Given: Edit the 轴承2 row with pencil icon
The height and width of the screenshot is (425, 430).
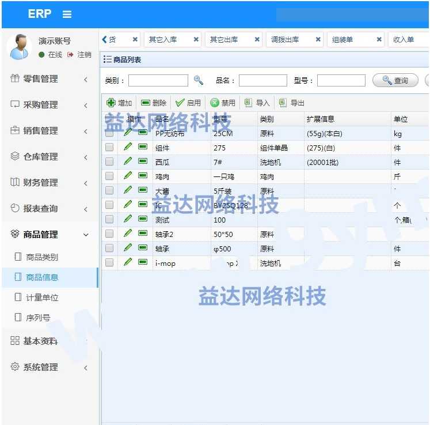Looking at the screenshot, I should point(128,233).
